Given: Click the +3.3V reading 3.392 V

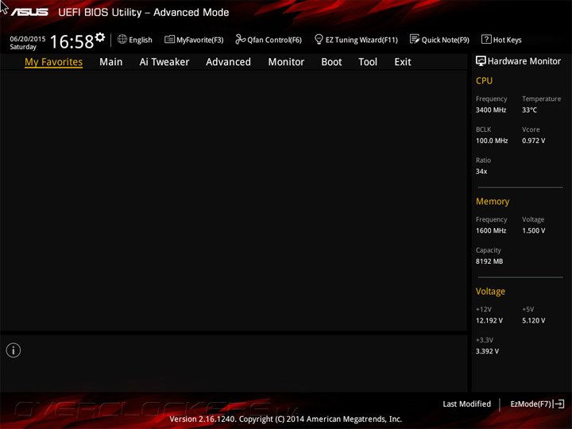Looking at the screenshot, I should tap(487, 351).
